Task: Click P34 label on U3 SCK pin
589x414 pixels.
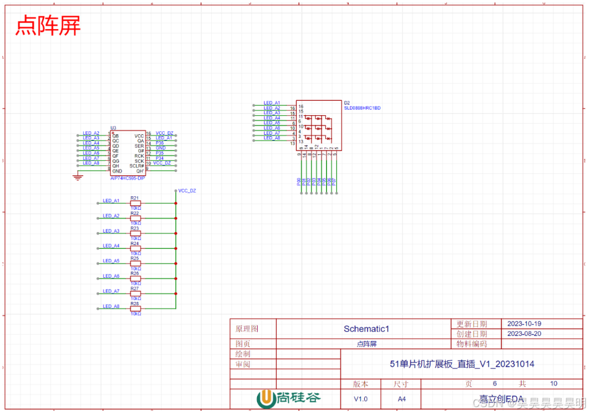Action: (x=160, y=158)
